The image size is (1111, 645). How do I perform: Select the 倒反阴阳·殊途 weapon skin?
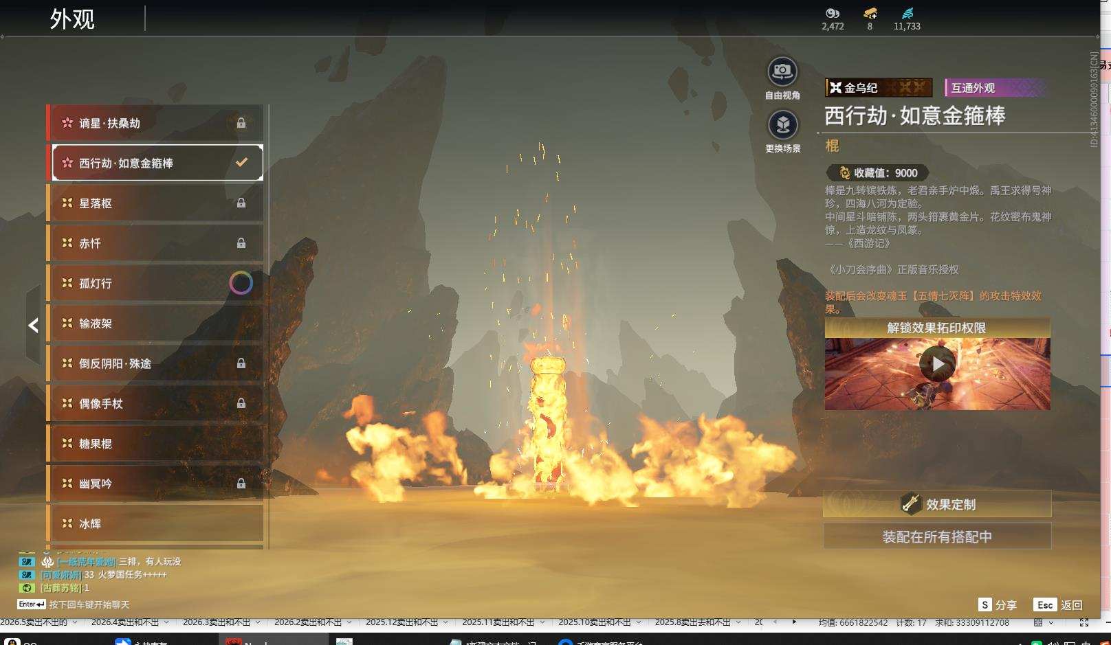155,363
